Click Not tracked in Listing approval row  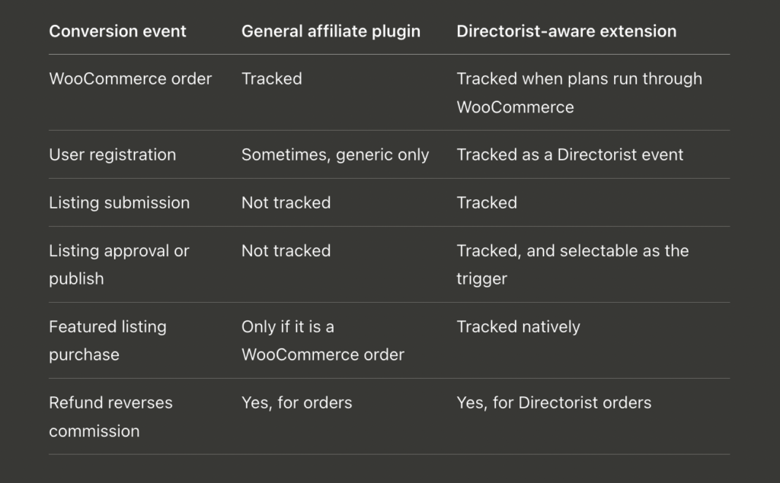286,250
